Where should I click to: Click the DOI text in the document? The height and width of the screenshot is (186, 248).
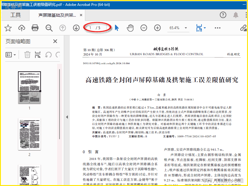[x=106, y=64]
